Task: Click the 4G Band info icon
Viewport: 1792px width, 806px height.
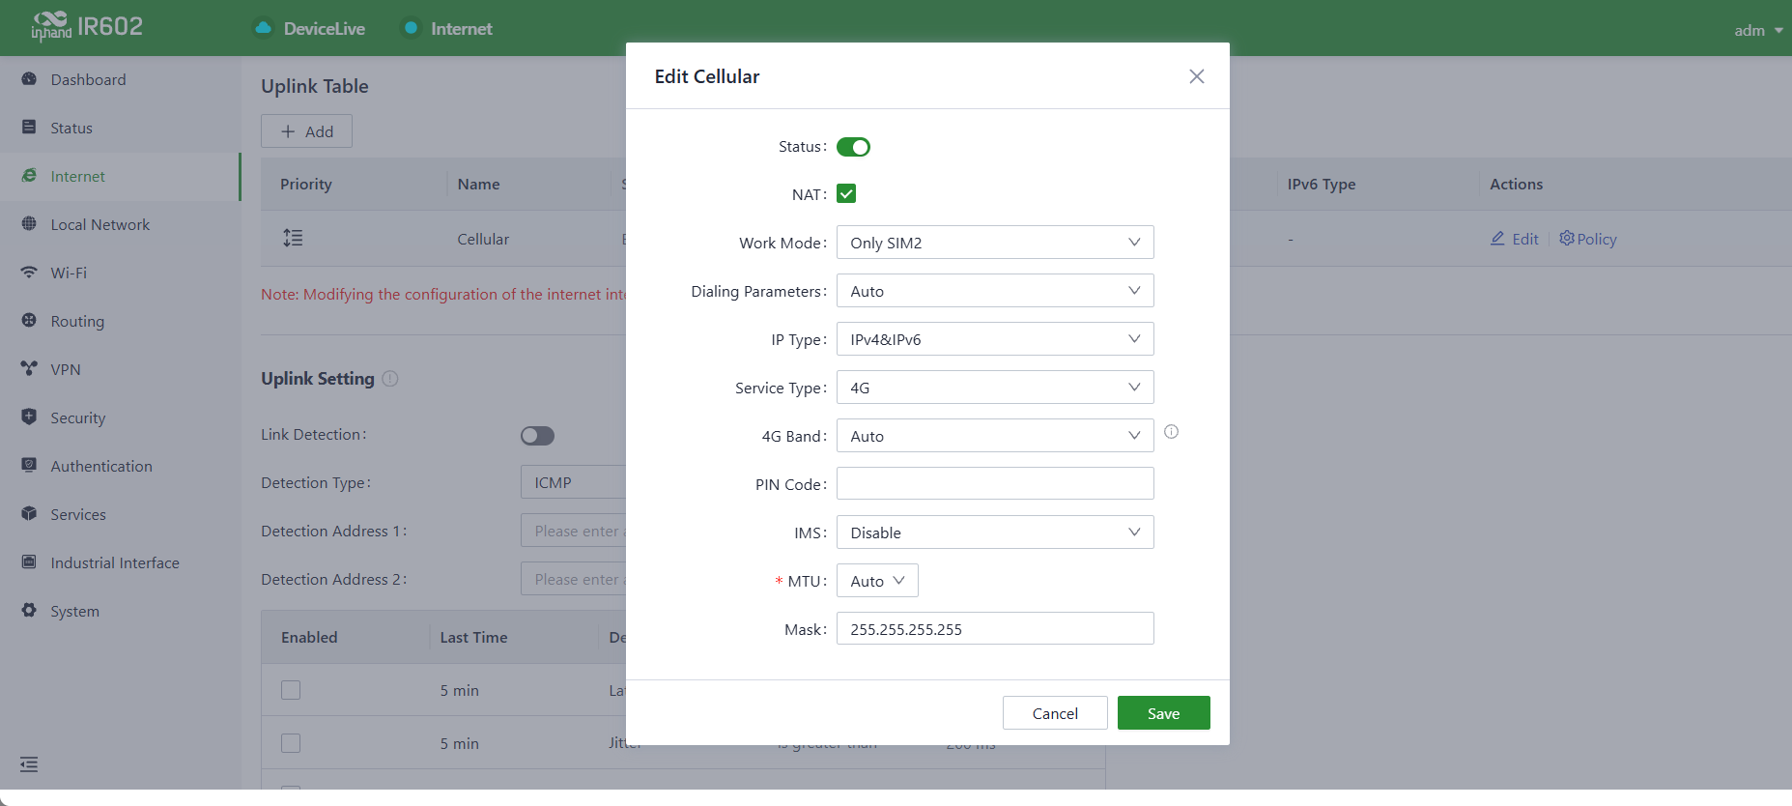Action: [x=1171, y=432]
